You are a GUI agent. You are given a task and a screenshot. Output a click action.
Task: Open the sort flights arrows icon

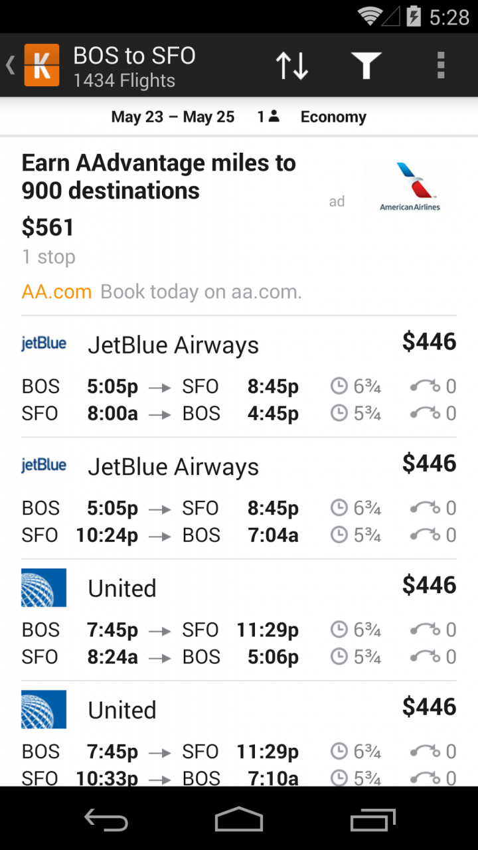[x=292, y=65]
